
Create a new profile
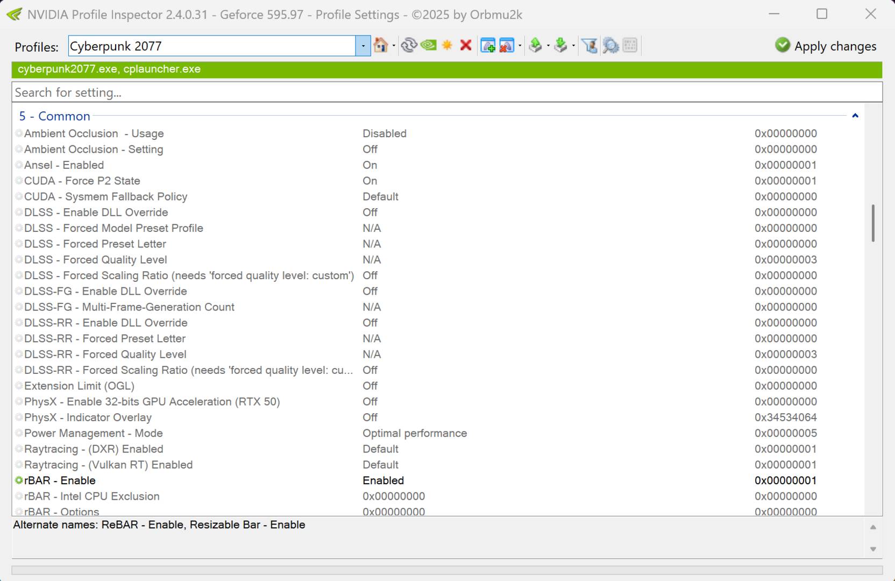point(488,46)
